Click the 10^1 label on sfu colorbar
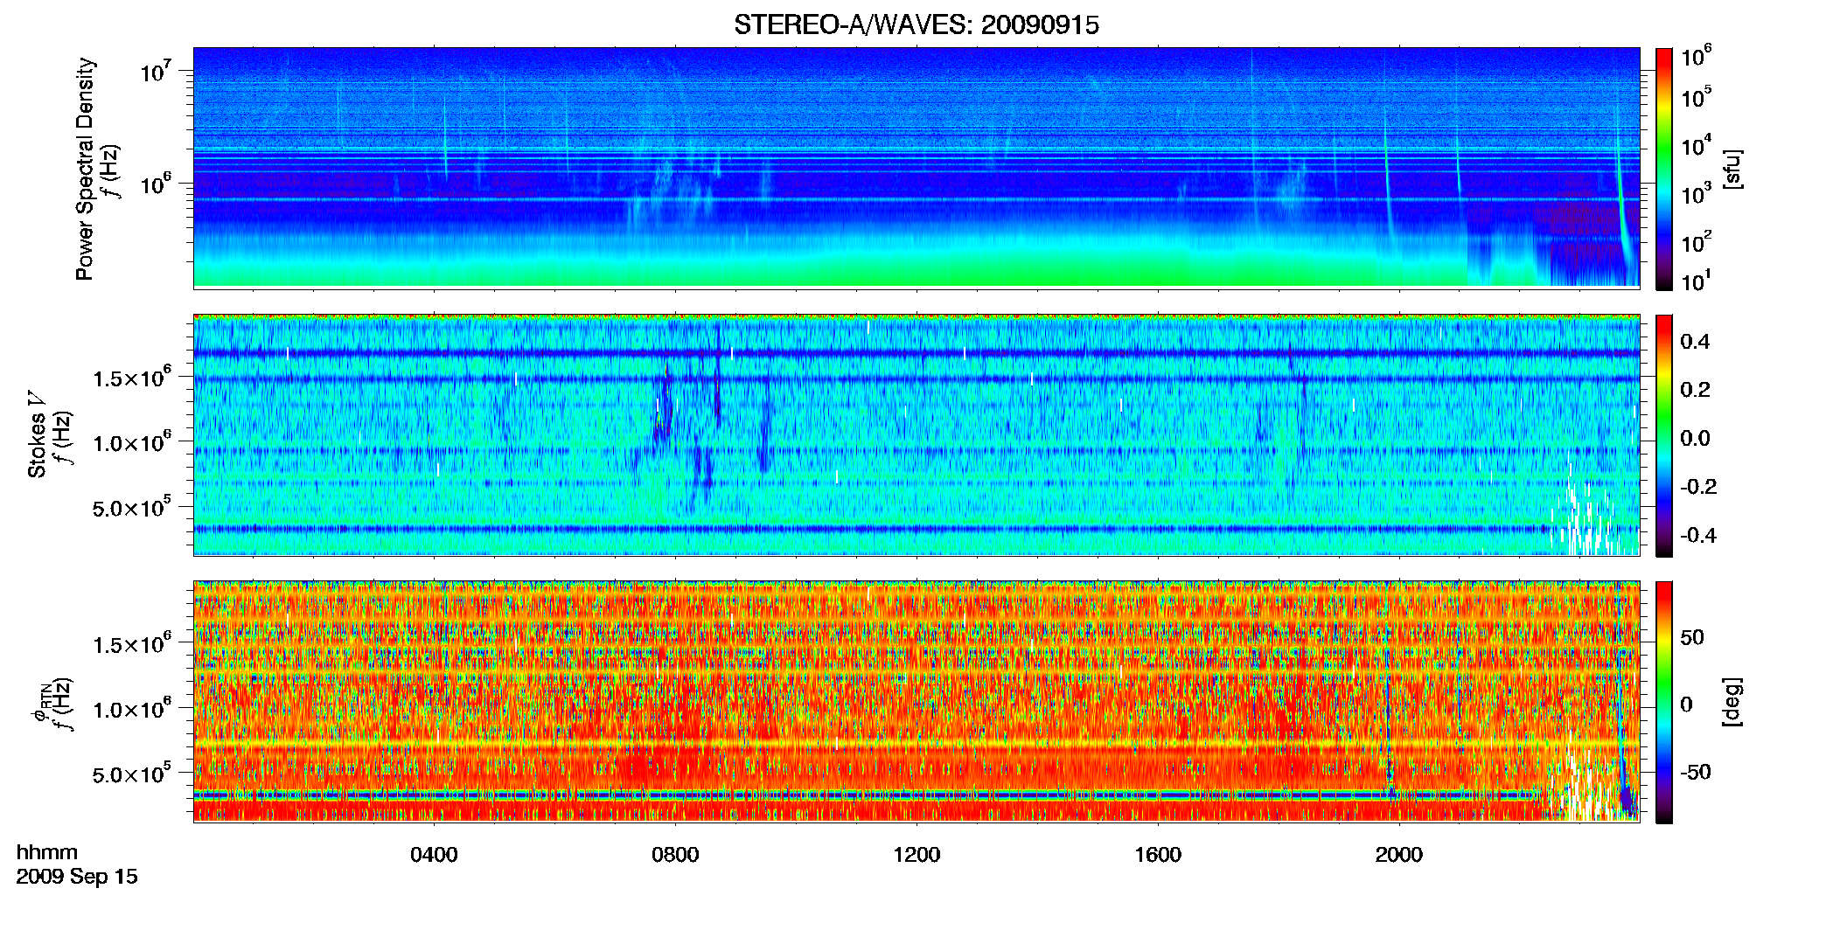Screen dimensions: 1833x944 coord(1696,281)
